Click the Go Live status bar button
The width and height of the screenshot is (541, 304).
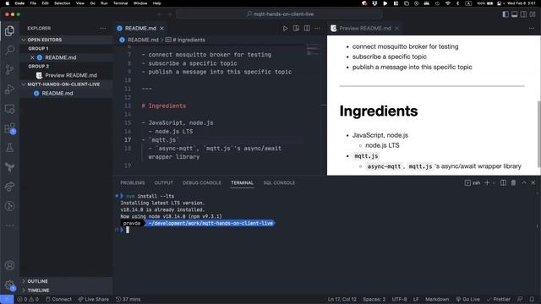click(467, 299)
